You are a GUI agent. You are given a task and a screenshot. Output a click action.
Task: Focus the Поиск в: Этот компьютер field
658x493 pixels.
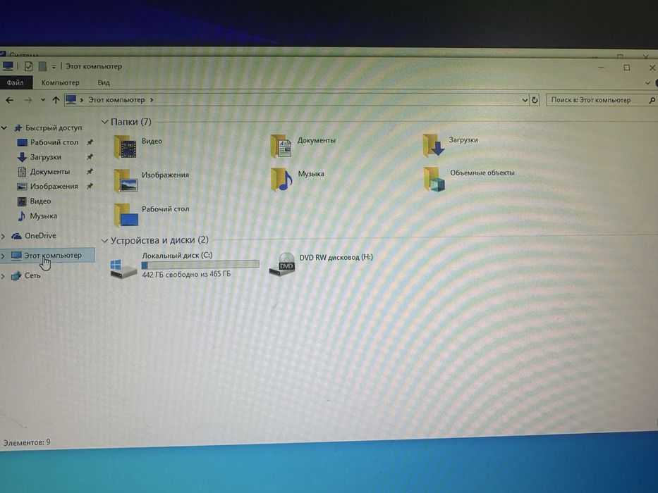coord(601,100)
